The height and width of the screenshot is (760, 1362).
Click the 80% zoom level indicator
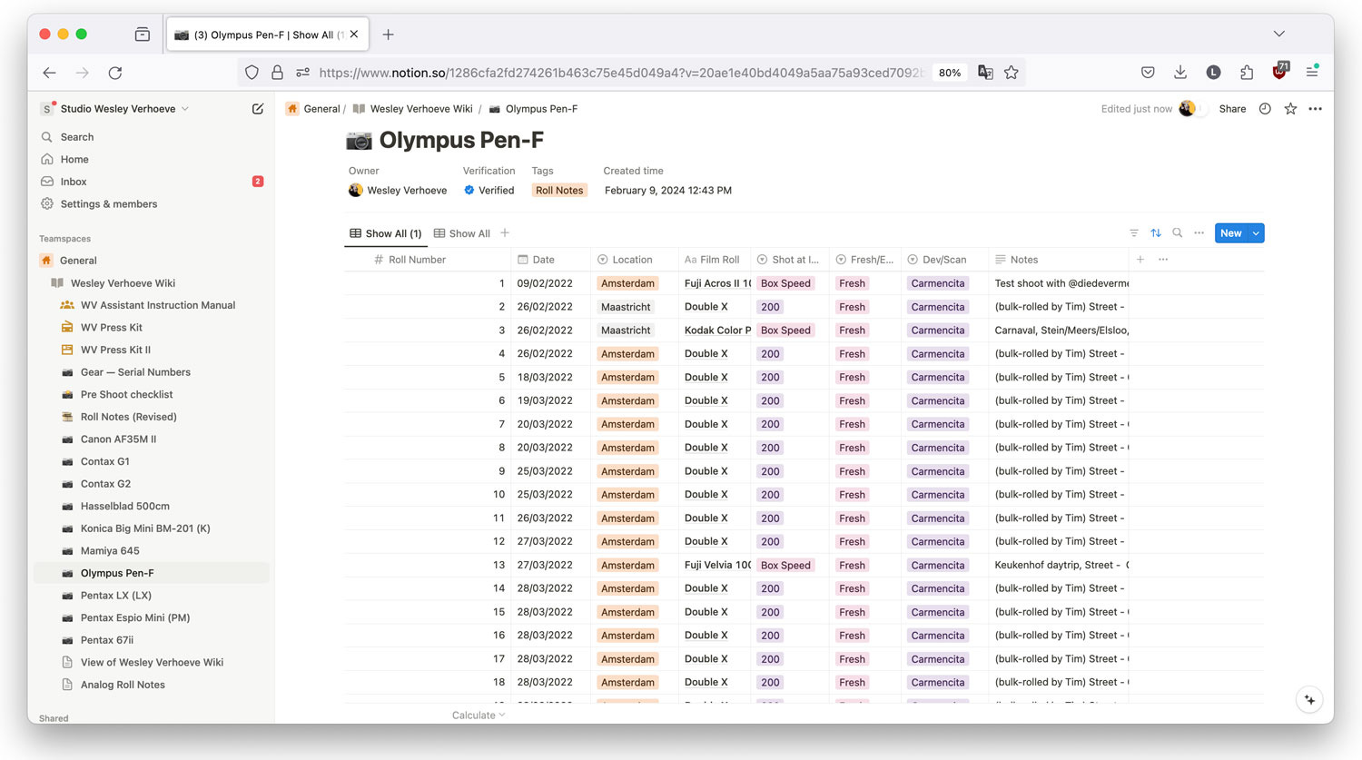(950, 73)
